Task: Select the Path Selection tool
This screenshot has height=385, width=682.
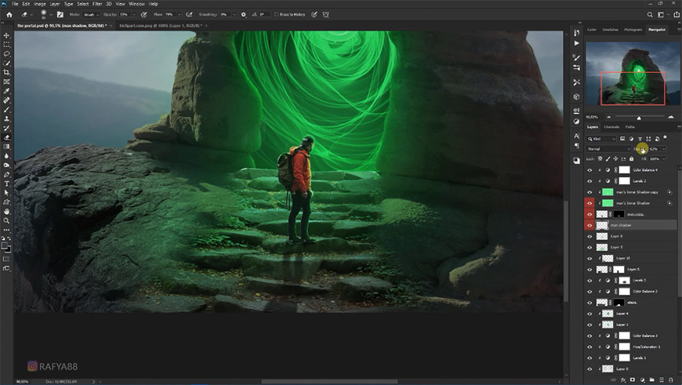Action: [6, 193]
